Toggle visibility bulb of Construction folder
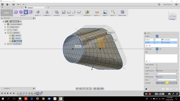This screenshot has width=180, height=101. click(x=8, y=44)
